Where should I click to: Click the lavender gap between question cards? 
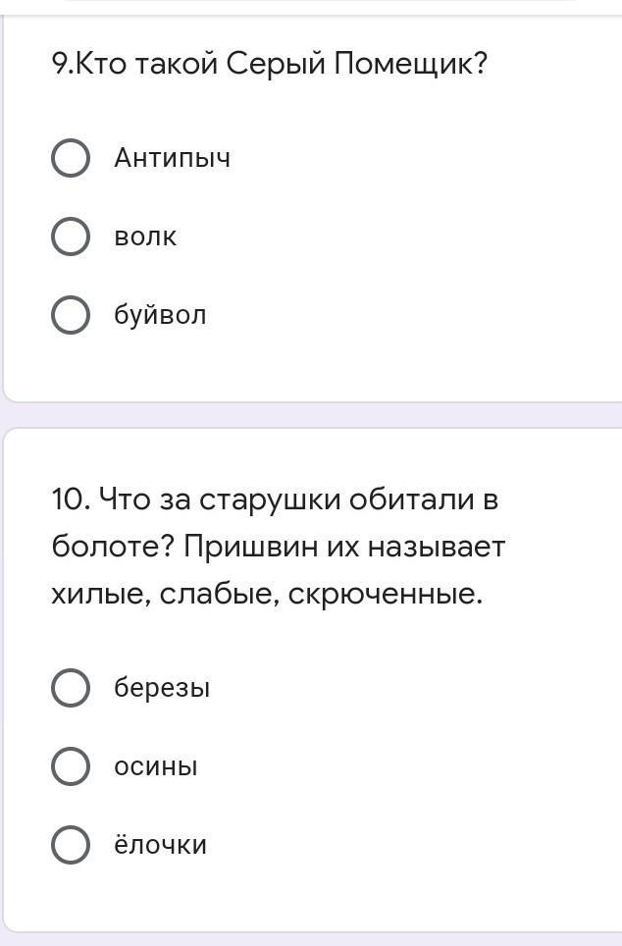(x=311, y=415)
